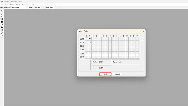Click the Code: label in the toolbar

click(30, 7)
